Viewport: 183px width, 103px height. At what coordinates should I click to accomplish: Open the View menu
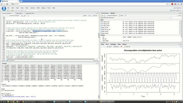[22, 8]
